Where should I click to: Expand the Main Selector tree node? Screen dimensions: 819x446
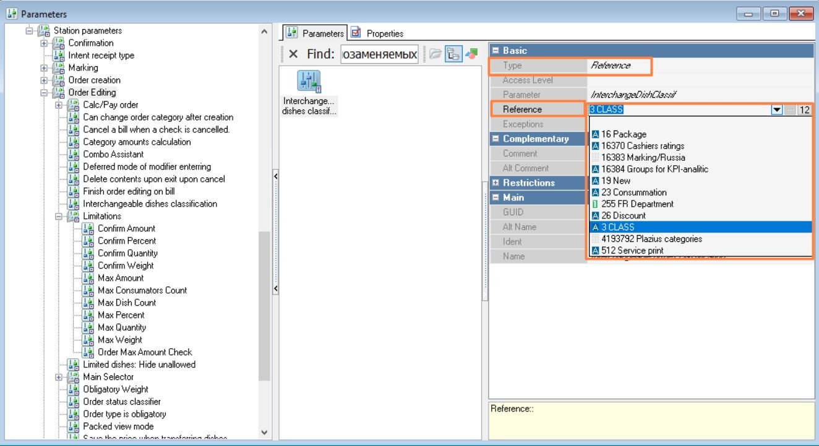[59, 377]
